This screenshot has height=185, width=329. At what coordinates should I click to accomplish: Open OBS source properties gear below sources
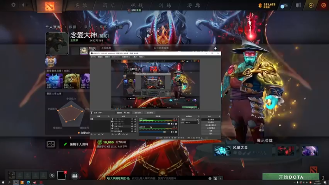click(119, 134)
